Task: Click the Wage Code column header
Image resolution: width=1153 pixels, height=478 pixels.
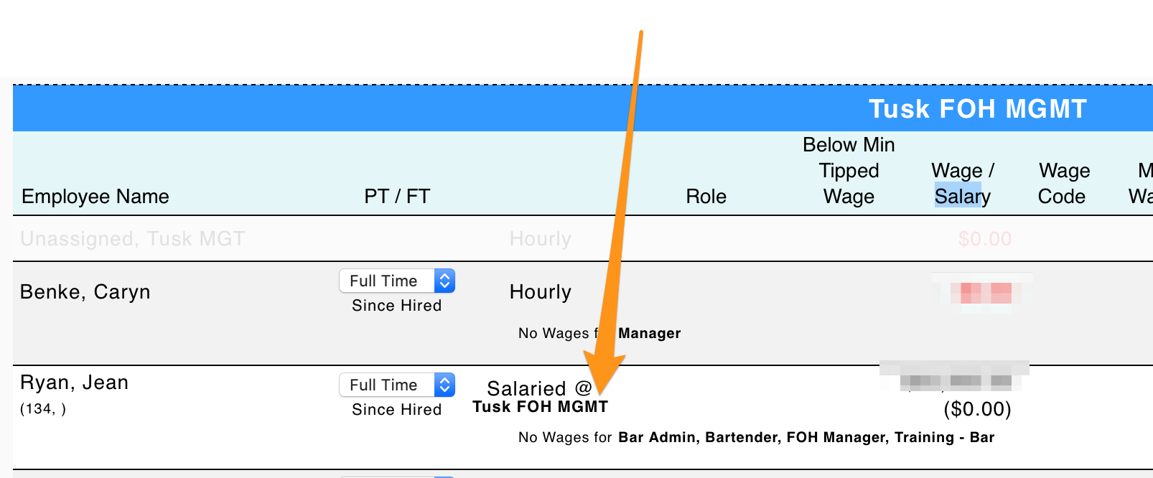Action: click(1064, 184)
